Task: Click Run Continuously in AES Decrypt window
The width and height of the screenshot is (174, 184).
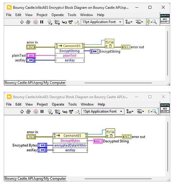Action: 28,112
